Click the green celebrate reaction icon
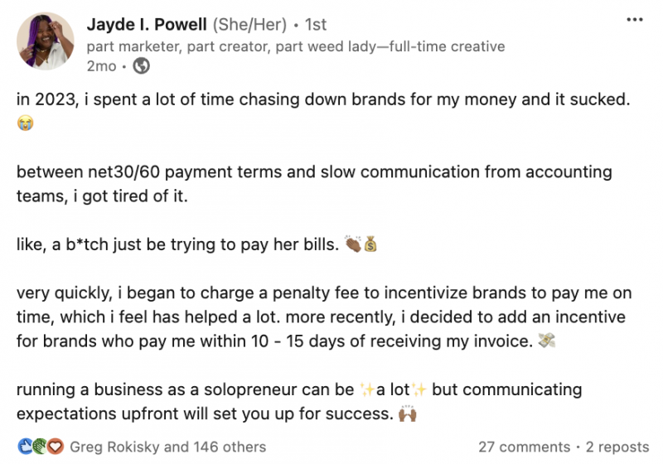The width and height of the screenshot is (663, 464). (x=39, y=447)
